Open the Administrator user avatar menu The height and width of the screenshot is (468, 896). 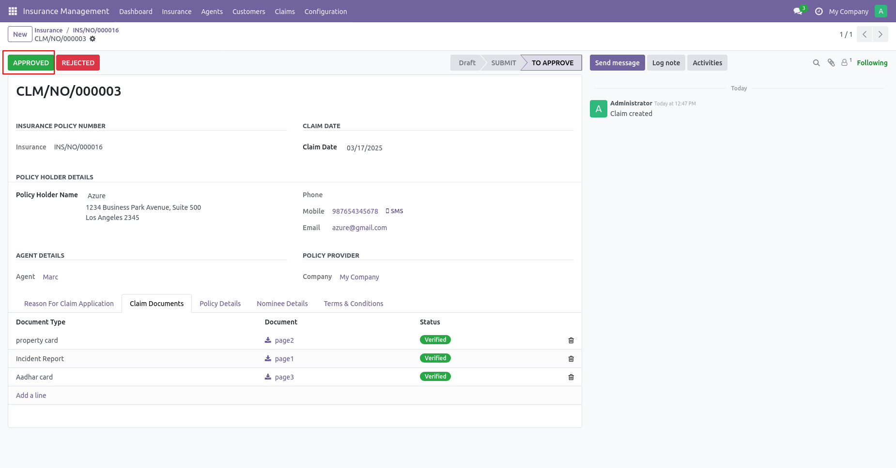click(x=881, y=11)
